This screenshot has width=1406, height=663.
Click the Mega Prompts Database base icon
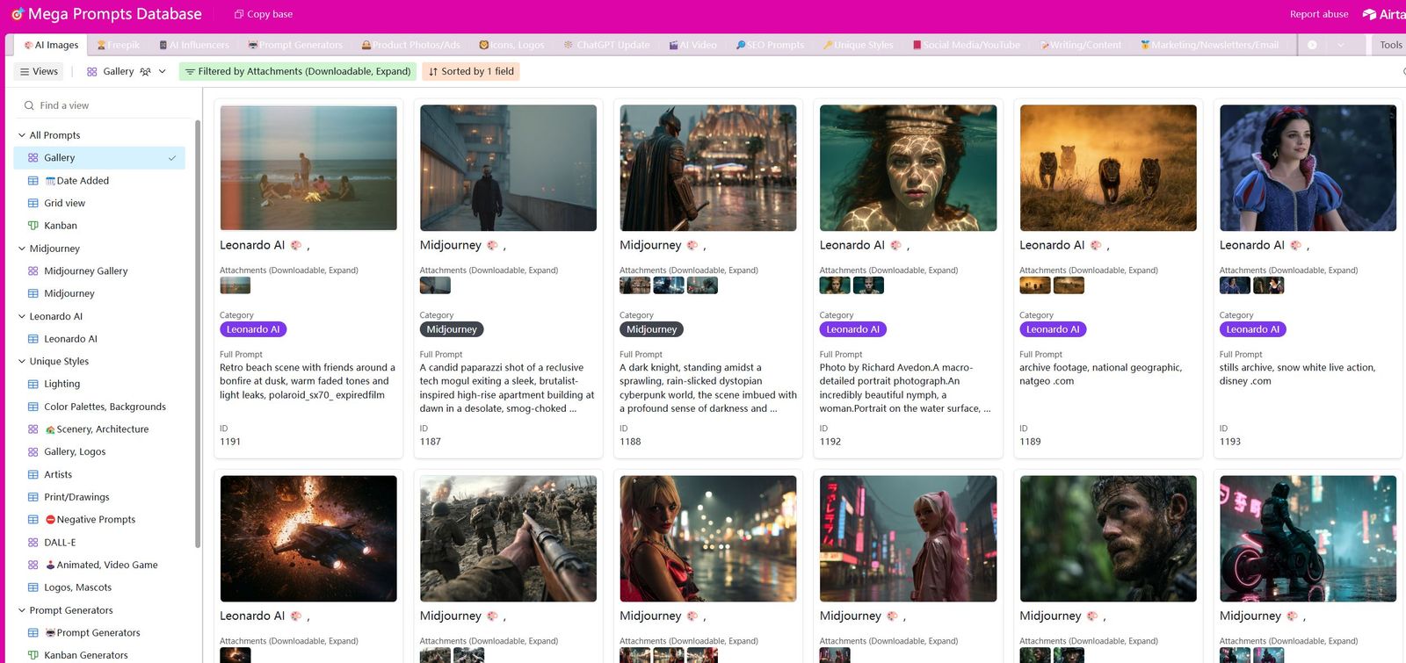[17, 14]
